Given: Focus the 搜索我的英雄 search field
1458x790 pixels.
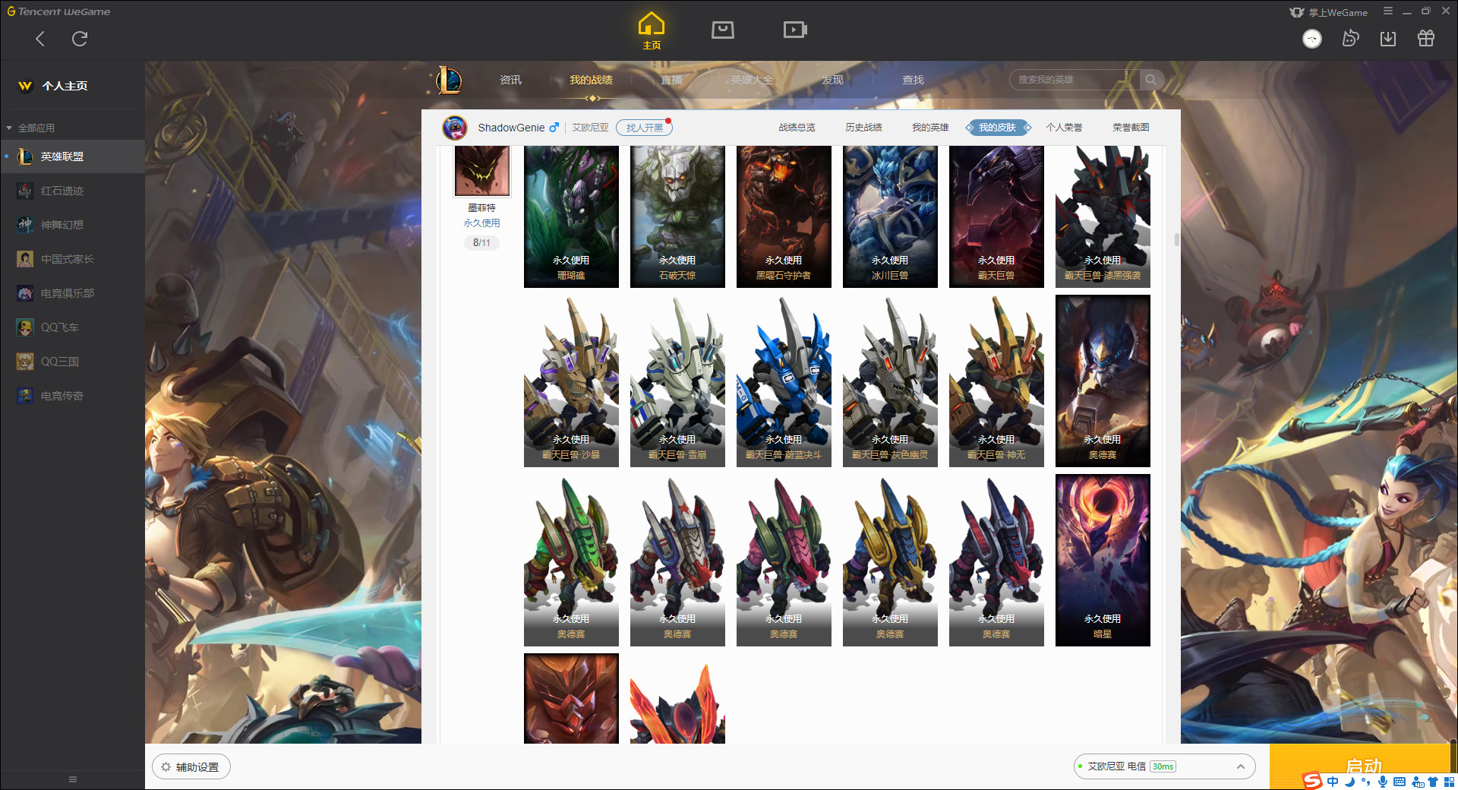Looking at the screenshot, I should pos(1075,80).
